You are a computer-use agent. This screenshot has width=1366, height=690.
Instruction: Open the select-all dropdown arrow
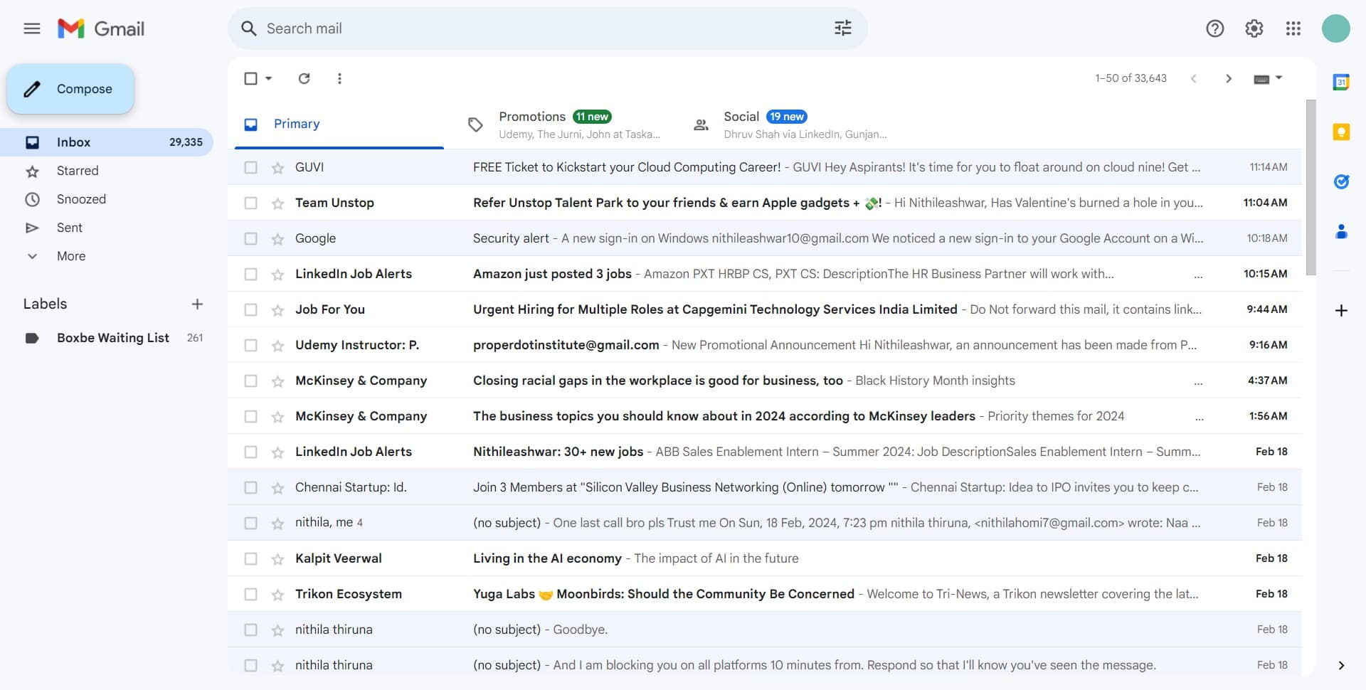[269, 78]
